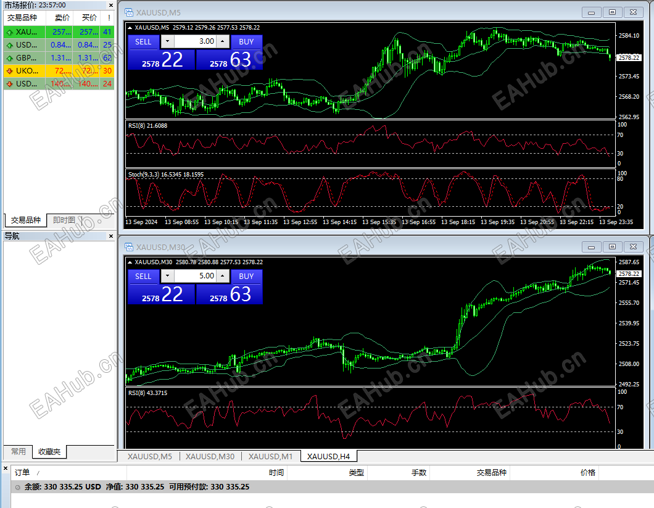Click the up-arrow icon on the USD 0.84 row
Image resolution: width=654 pixels, height=508 pixels.
point(10,45)
